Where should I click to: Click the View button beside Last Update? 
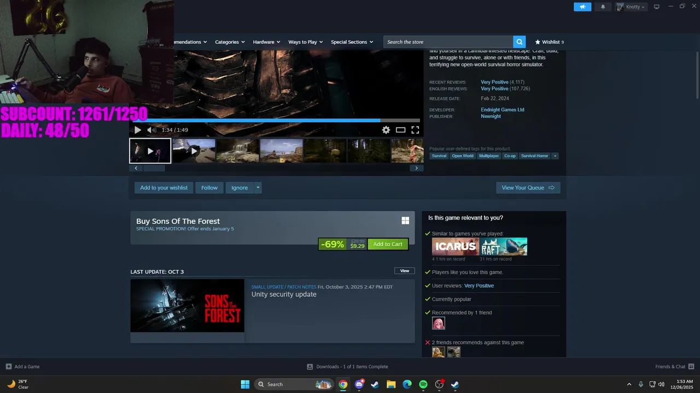[x=405, y=271]
